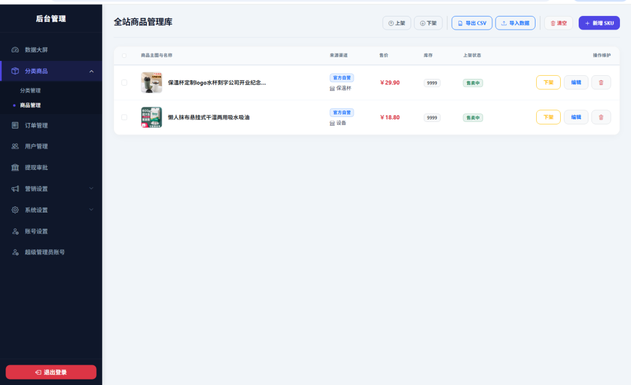Click the shop icon beside 设备 category
Viewport: 631px width, 385px height.
click(x=332, y=123)
